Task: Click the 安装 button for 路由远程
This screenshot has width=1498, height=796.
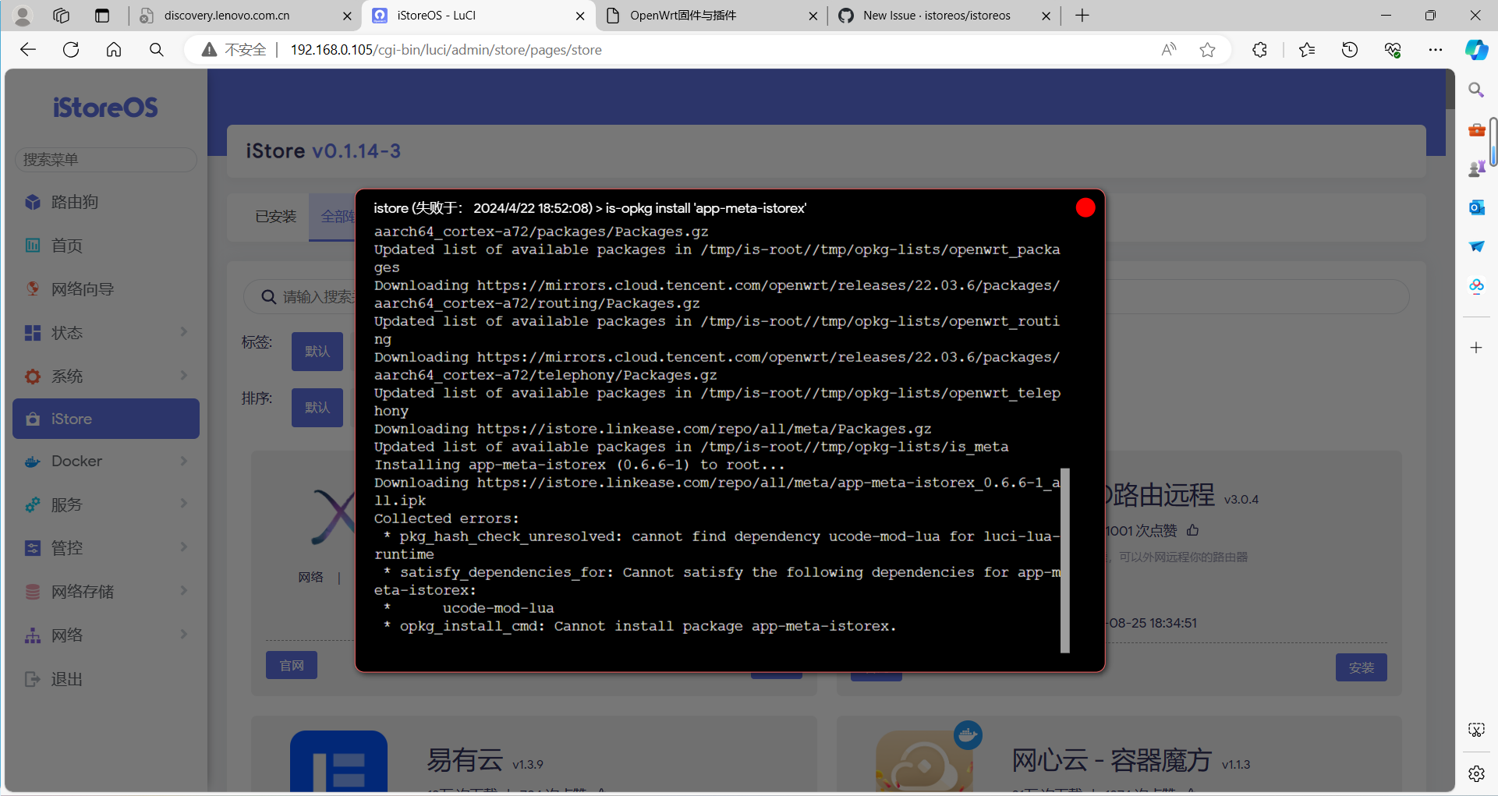Action: (x=1361, y=668)
